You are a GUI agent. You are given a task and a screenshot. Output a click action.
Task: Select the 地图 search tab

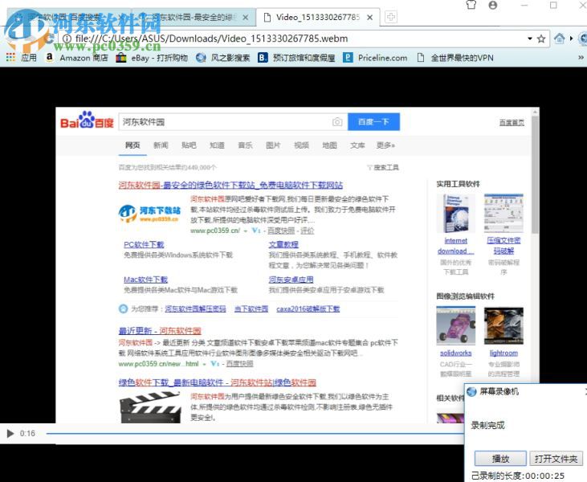coord(329,145)
